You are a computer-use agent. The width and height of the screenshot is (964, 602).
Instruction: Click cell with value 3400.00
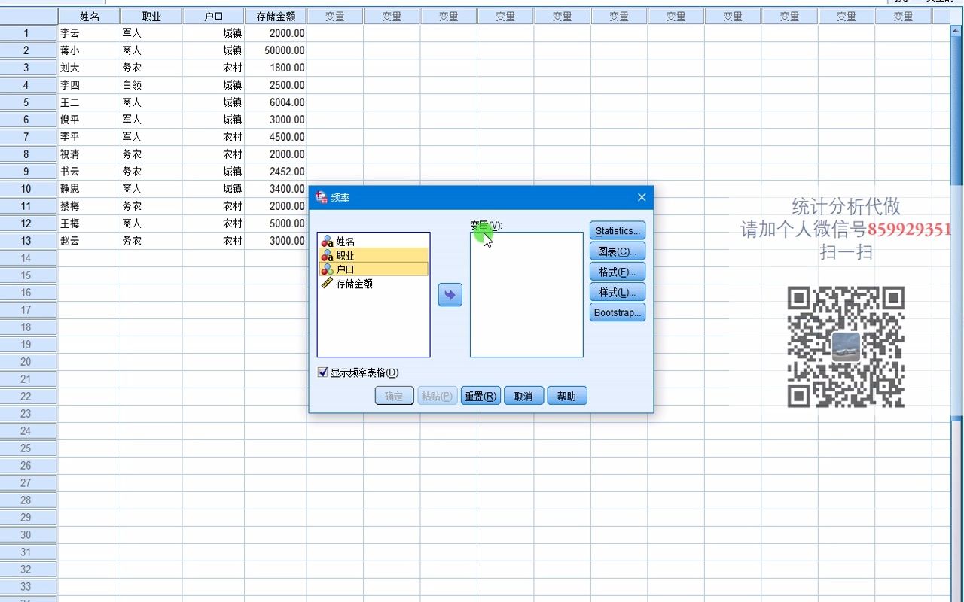(276, 189)
